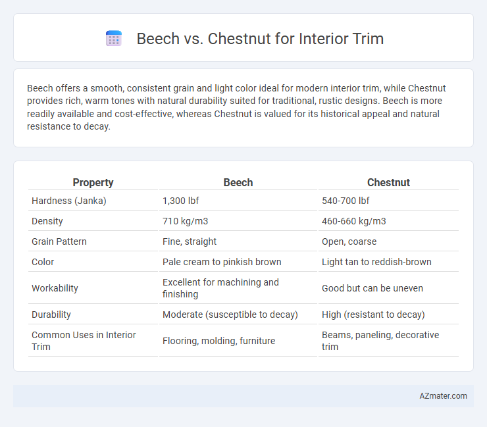Click 'Pale cream to pinkish brown' cell
The image size is (487, 427).
point(222,262)
